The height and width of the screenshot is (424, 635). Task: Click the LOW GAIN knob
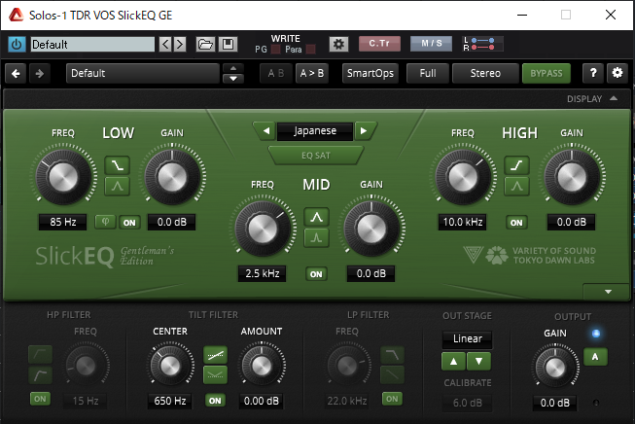tap(172, 177)
